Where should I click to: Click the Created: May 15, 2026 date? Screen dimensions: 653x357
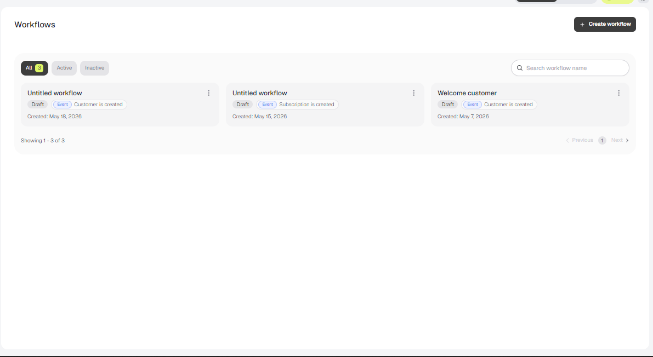click(x=259, y=117)
